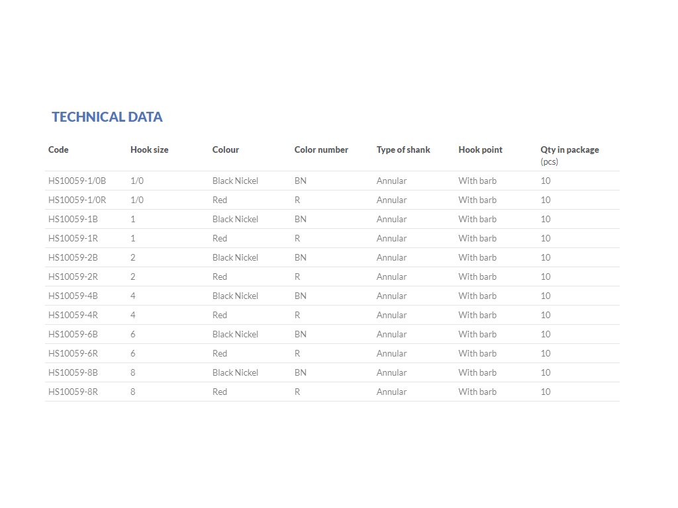Image resolution: width=678 pixels, height=508 pixels.
Task: Click Annular in HS10059-1B row
Action: click(x=391, y=220)
